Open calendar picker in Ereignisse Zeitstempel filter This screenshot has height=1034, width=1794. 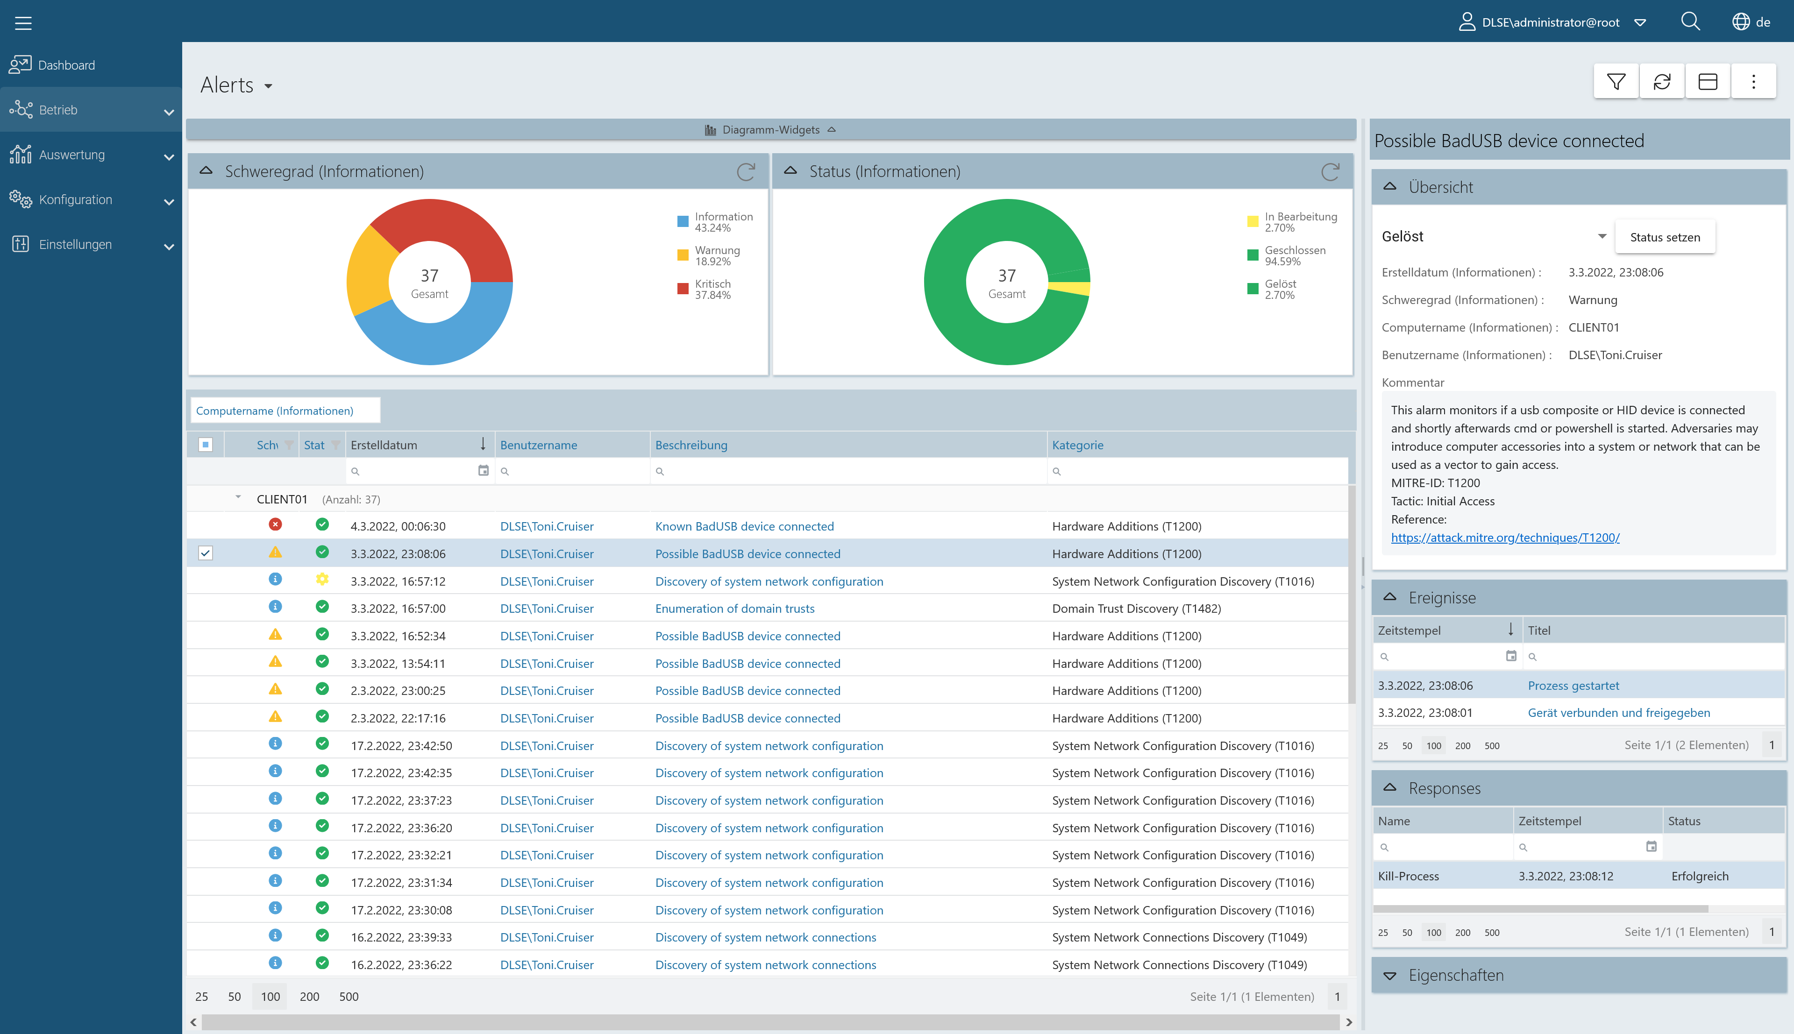pyautogui.click(x=1510, y=656)
